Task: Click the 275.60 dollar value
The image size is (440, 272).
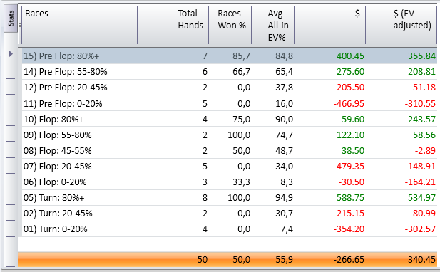Action: (350, 72)
